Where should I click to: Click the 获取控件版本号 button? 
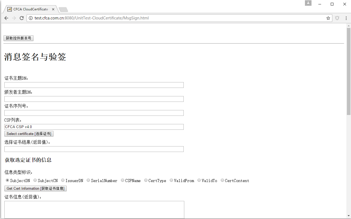[18, 38]
